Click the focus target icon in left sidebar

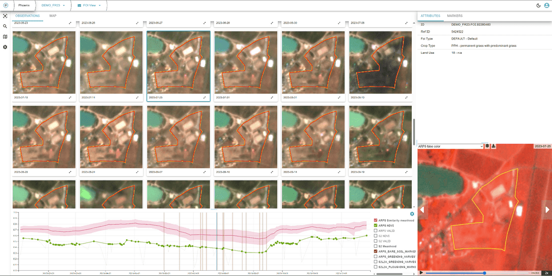[x=5, y=16]
